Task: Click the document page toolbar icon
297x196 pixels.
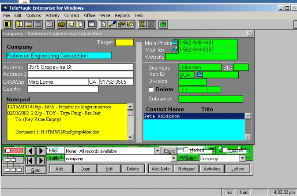Action: click(x=103, y=24)
